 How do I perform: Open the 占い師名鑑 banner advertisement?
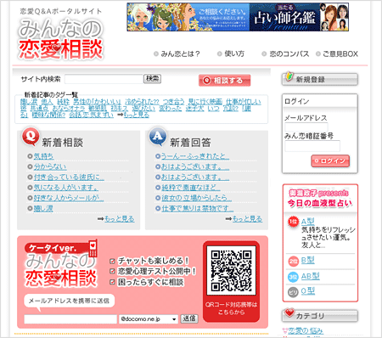pyautogui.click(x=238, y=17)
